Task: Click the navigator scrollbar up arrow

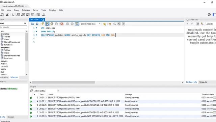Action: click(x=27, y=32)
